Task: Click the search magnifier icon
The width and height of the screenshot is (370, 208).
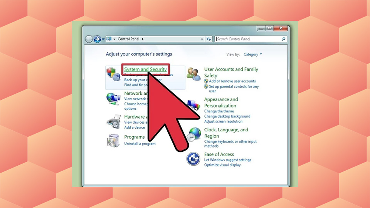Action: point(283,39)
